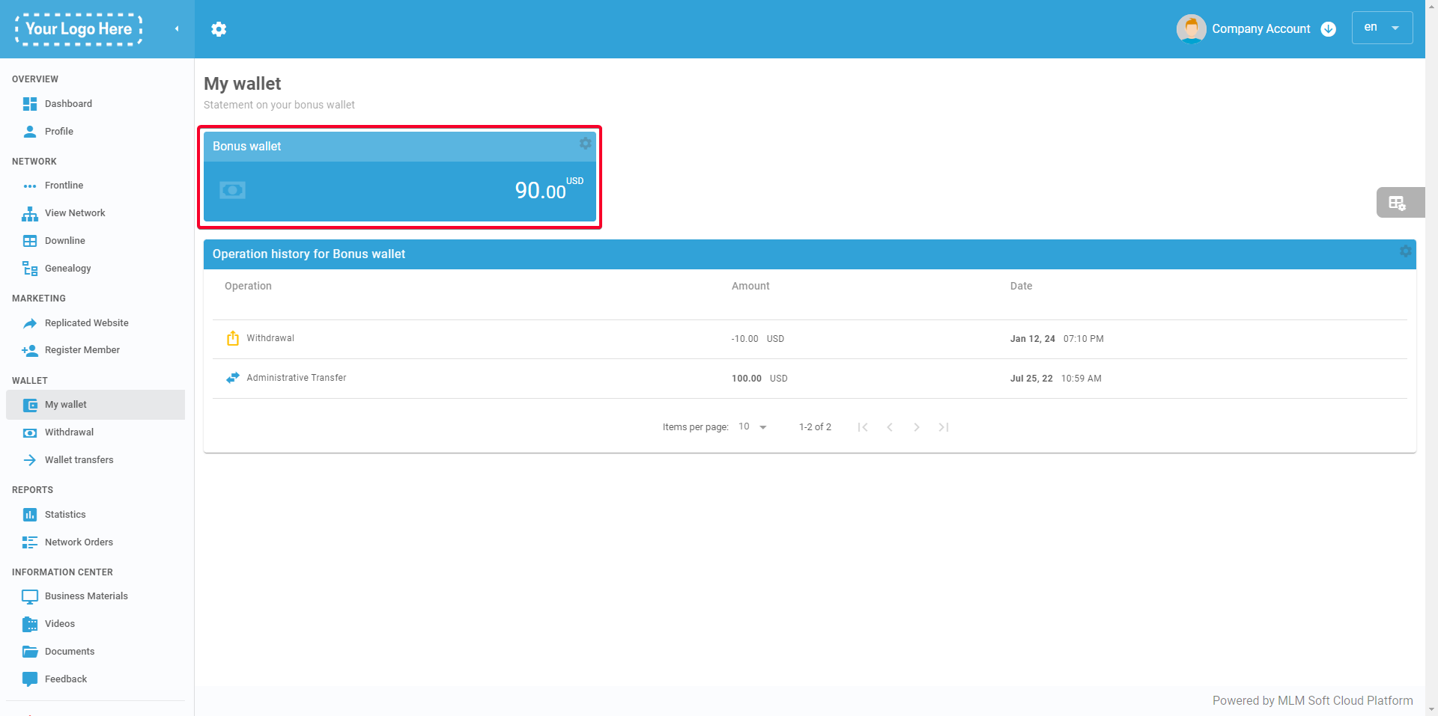
Task: Jump to the last page of results
Action: point(943,427)
